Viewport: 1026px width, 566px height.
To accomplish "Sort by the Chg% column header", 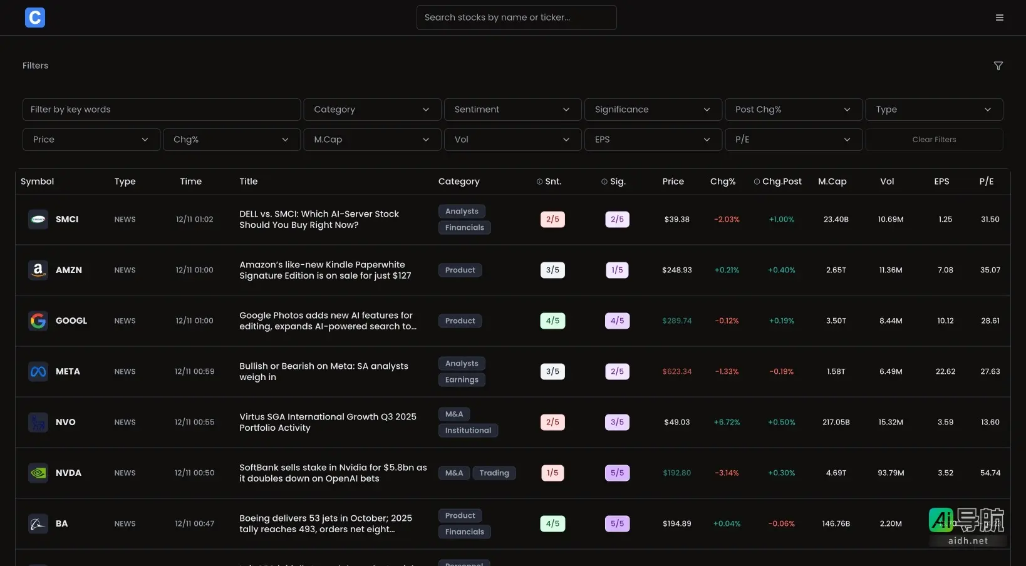I will coord(722,182).
